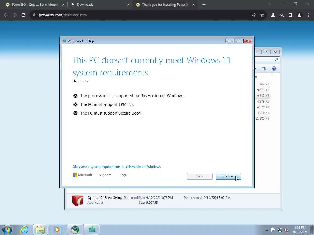Go forward in browser history

pos(15,15)
